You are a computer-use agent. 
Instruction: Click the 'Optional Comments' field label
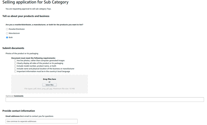pyautogui.click(x=14, y=96)
